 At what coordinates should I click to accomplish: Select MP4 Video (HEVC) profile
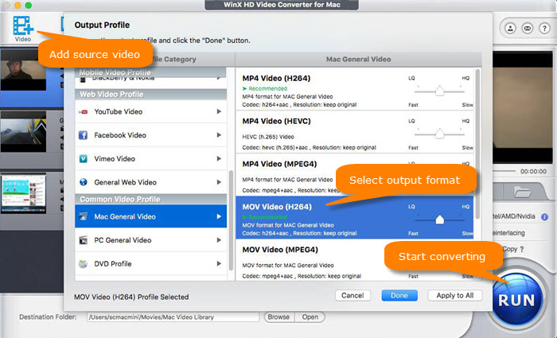tap(355, 132)
